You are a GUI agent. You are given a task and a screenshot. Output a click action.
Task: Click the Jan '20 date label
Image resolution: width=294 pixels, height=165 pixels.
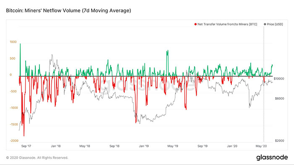(x=232, y=146)
